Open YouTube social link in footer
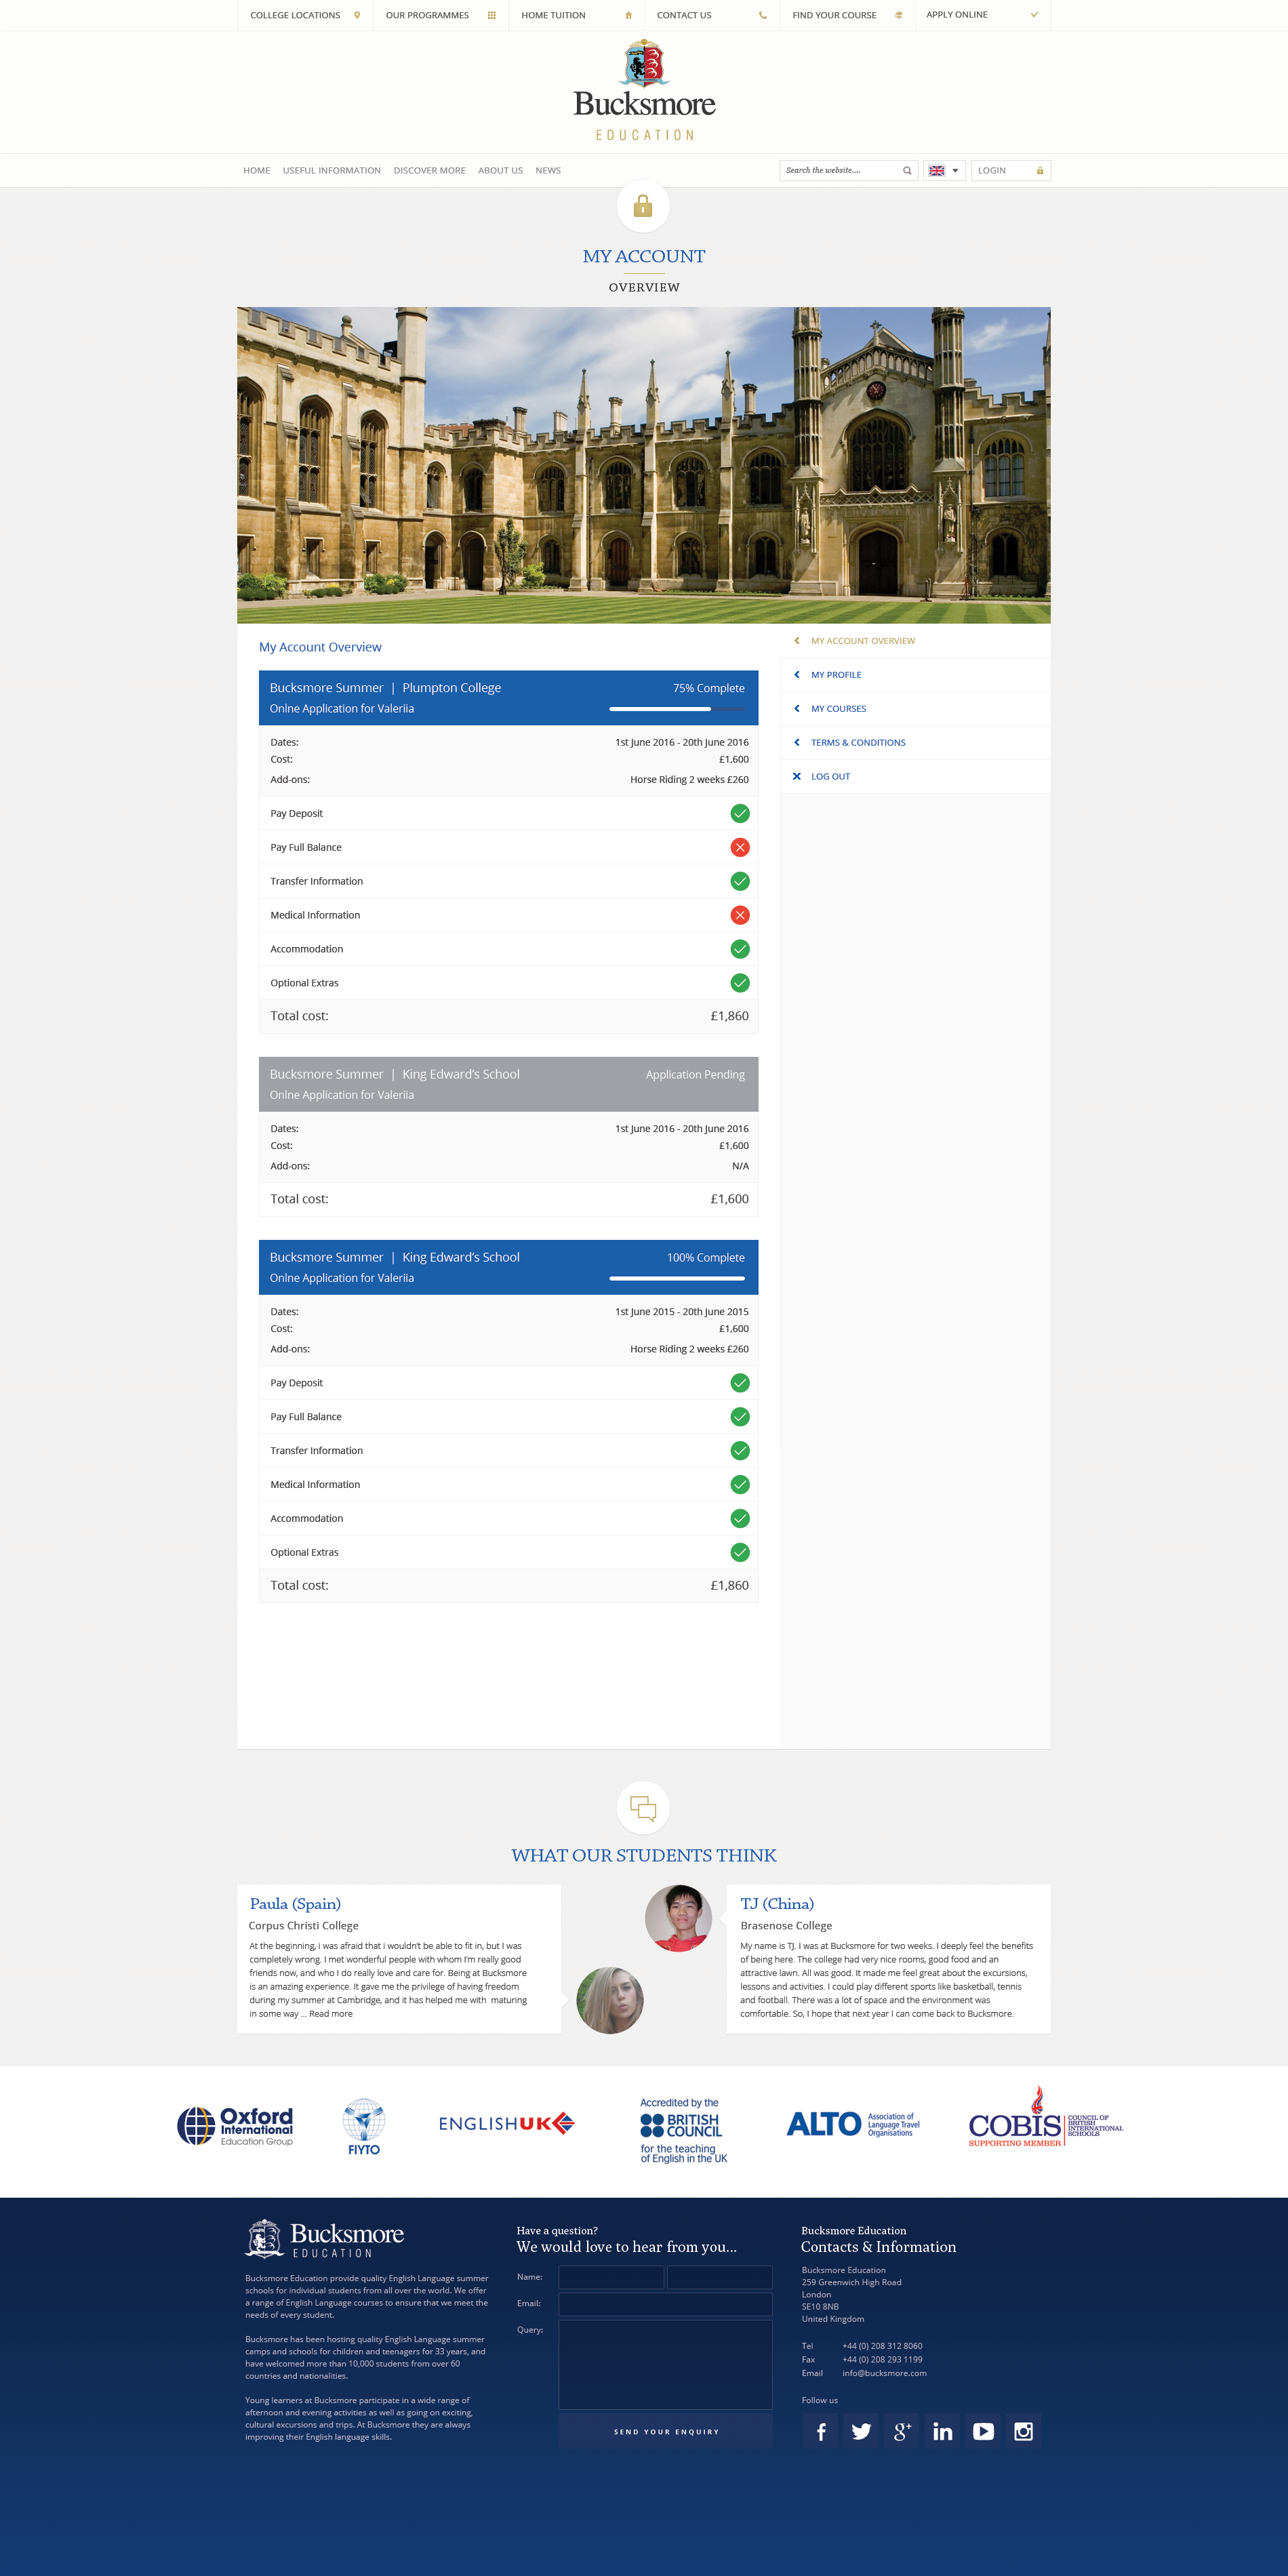This screenshot has width=1288, height=2576. pyautogui.click(x=983, y=2431)
